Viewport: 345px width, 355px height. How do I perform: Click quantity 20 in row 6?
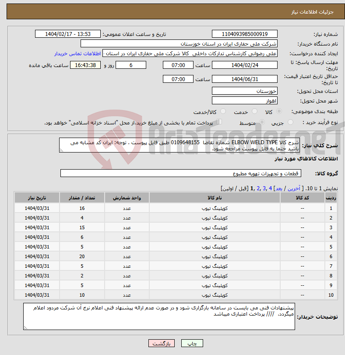(x=82, y=256)
